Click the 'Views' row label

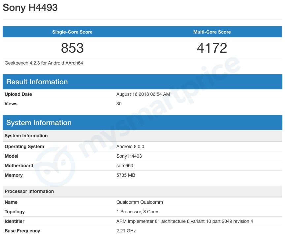(11, 104)
